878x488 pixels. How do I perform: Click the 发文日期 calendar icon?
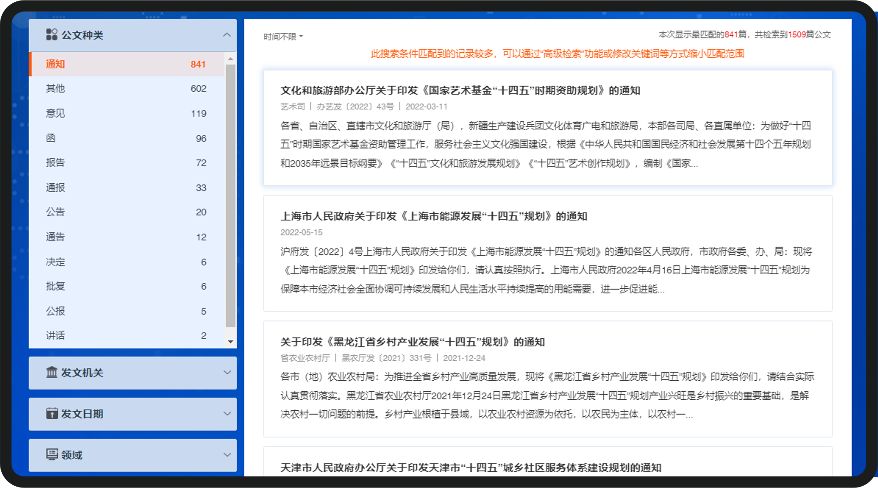[x=52, y=414]
